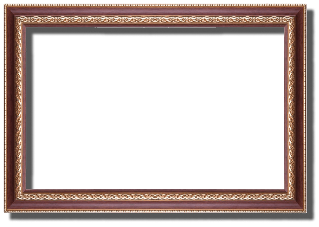Click the top-right outer corner of the frame
The height and width of the screenshot is (227, 319).
tap(306, 4)
